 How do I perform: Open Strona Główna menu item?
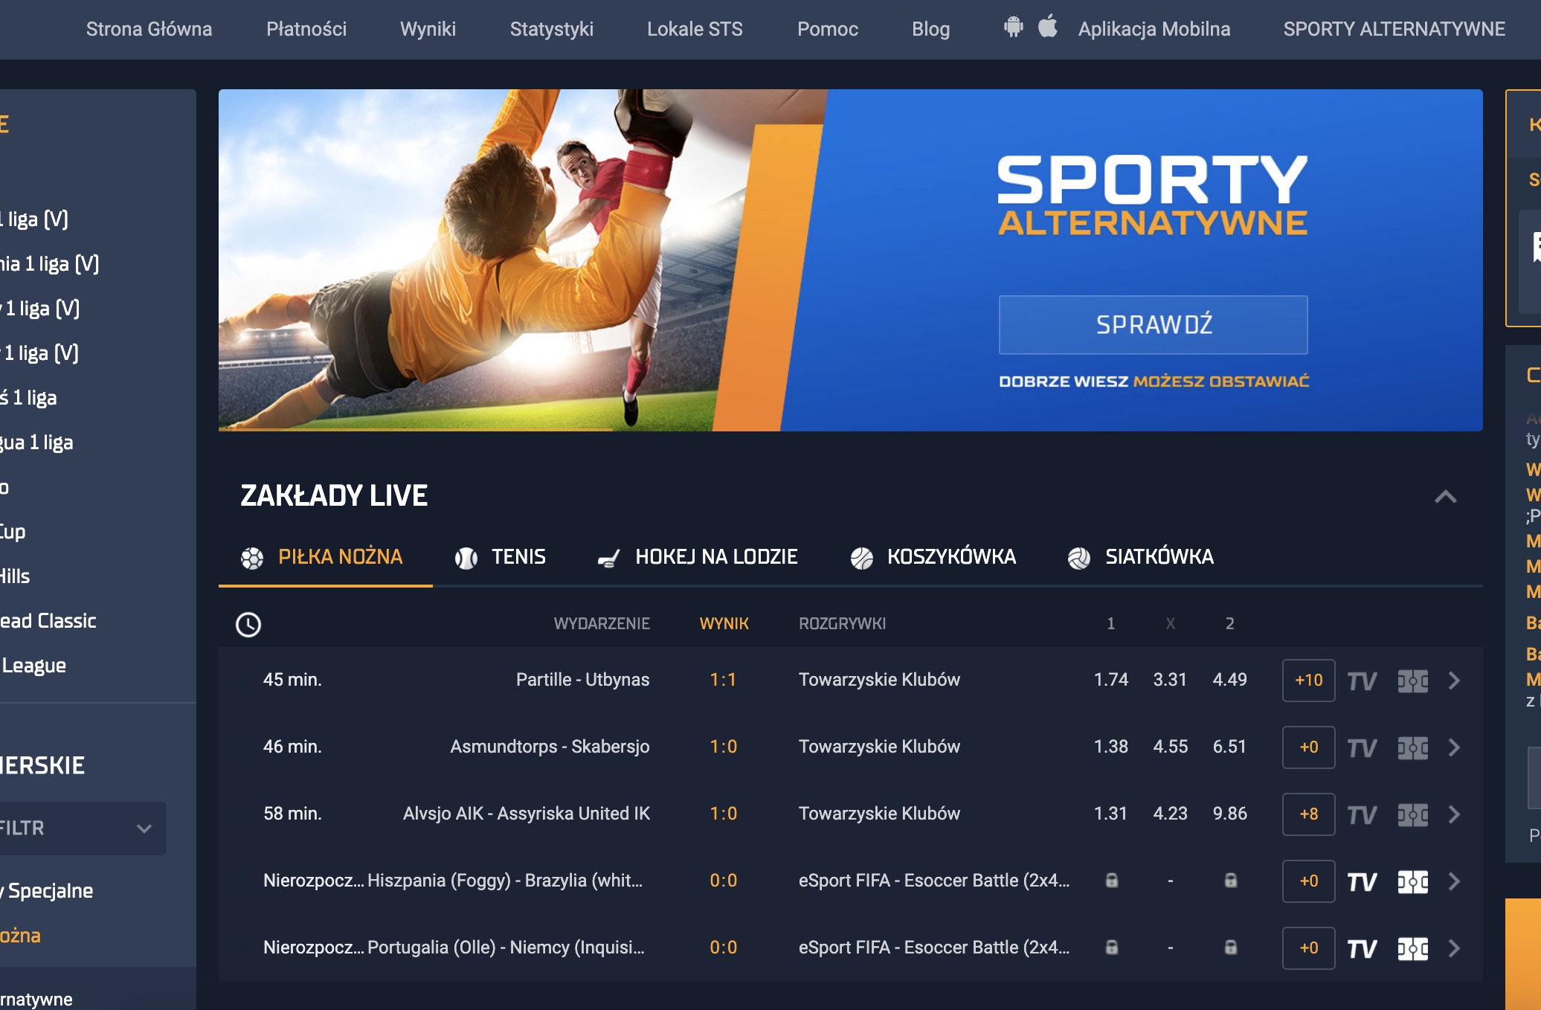tap(149, 29)
